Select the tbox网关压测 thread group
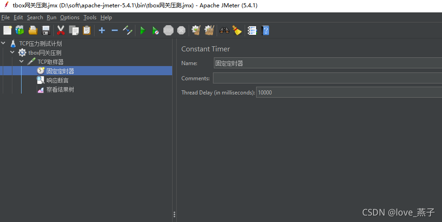The image size is (442, 222). pos(45,53)
